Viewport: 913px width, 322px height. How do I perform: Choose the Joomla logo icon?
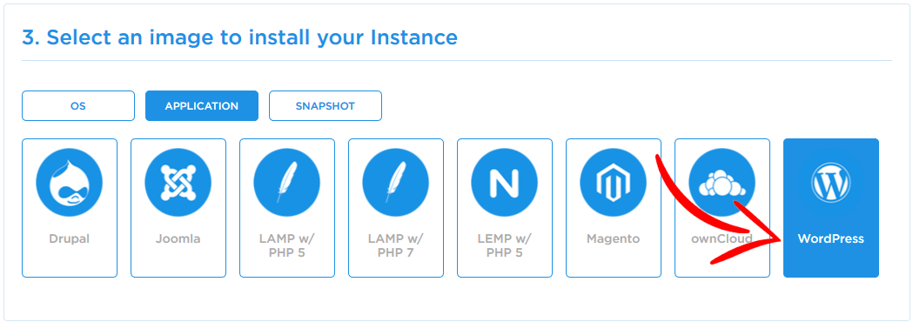[178, 182]
